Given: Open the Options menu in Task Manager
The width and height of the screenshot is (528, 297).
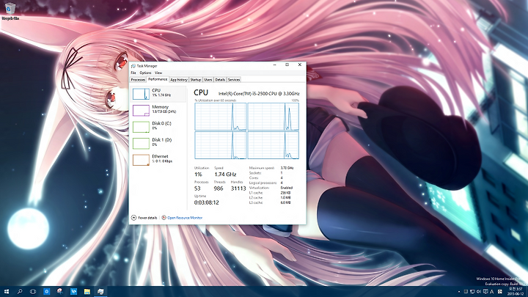Looking at the screenshot, I should click(x=145, y=73).
